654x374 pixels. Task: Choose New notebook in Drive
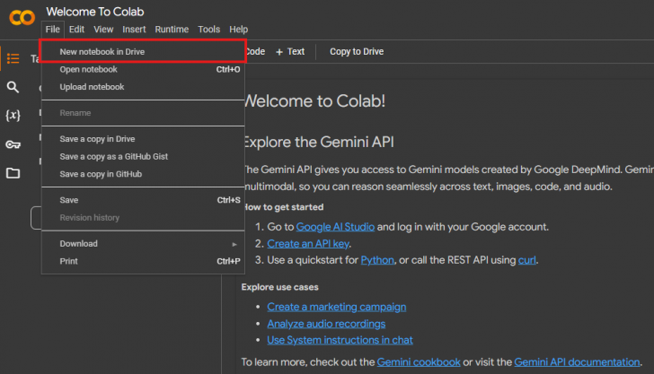click(143, 52)
